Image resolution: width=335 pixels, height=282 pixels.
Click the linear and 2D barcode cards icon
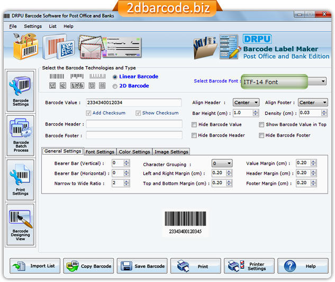(x=58, y=47)
